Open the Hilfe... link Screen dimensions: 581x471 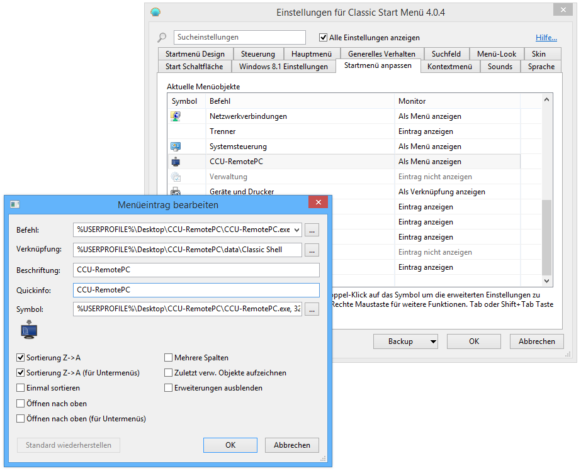pyautogui.click(x=546, y=38)
